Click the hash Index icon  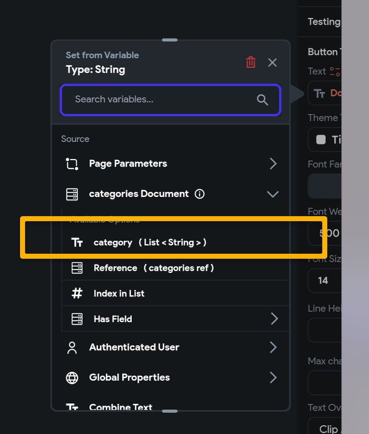pos(77,293)
